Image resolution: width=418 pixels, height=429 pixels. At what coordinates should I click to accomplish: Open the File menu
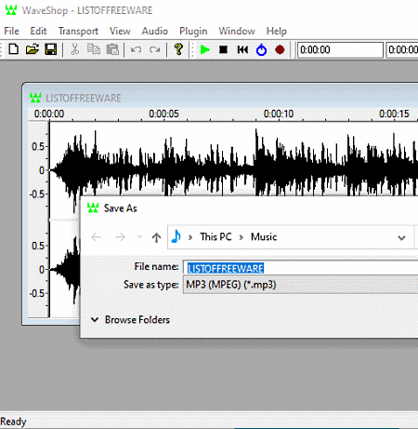click(11, 31)
